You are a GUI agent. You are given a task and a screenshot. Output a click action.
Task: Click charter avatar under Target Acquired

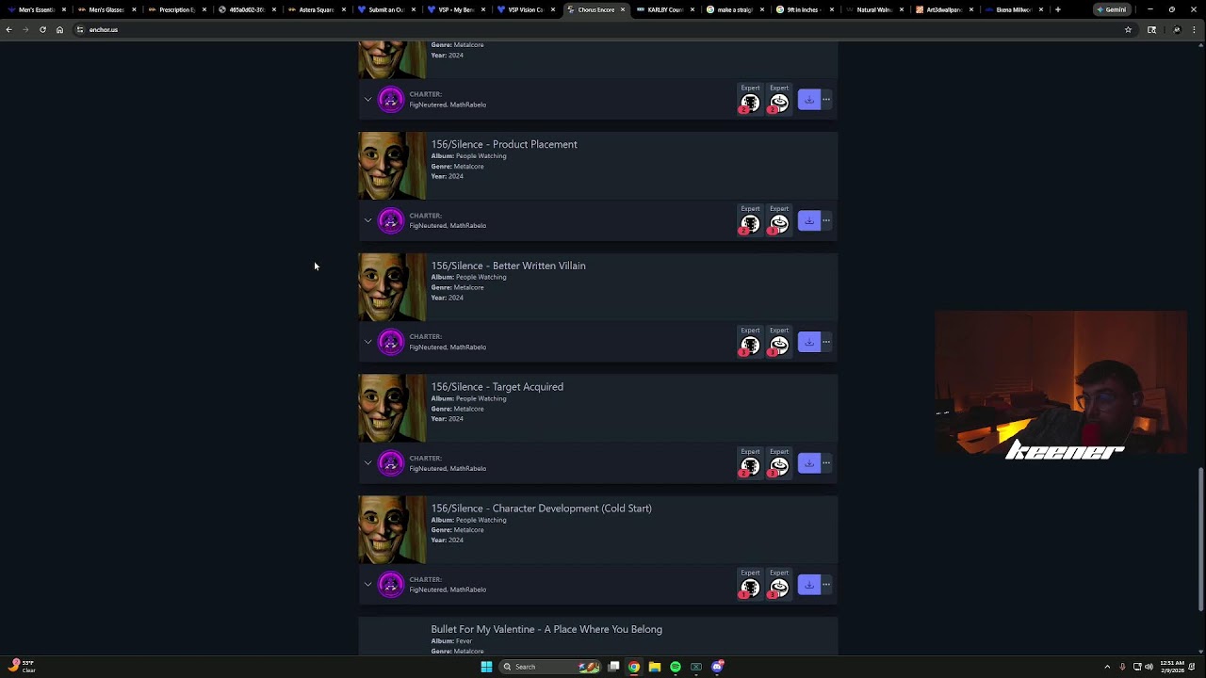[x=391, y=463]
